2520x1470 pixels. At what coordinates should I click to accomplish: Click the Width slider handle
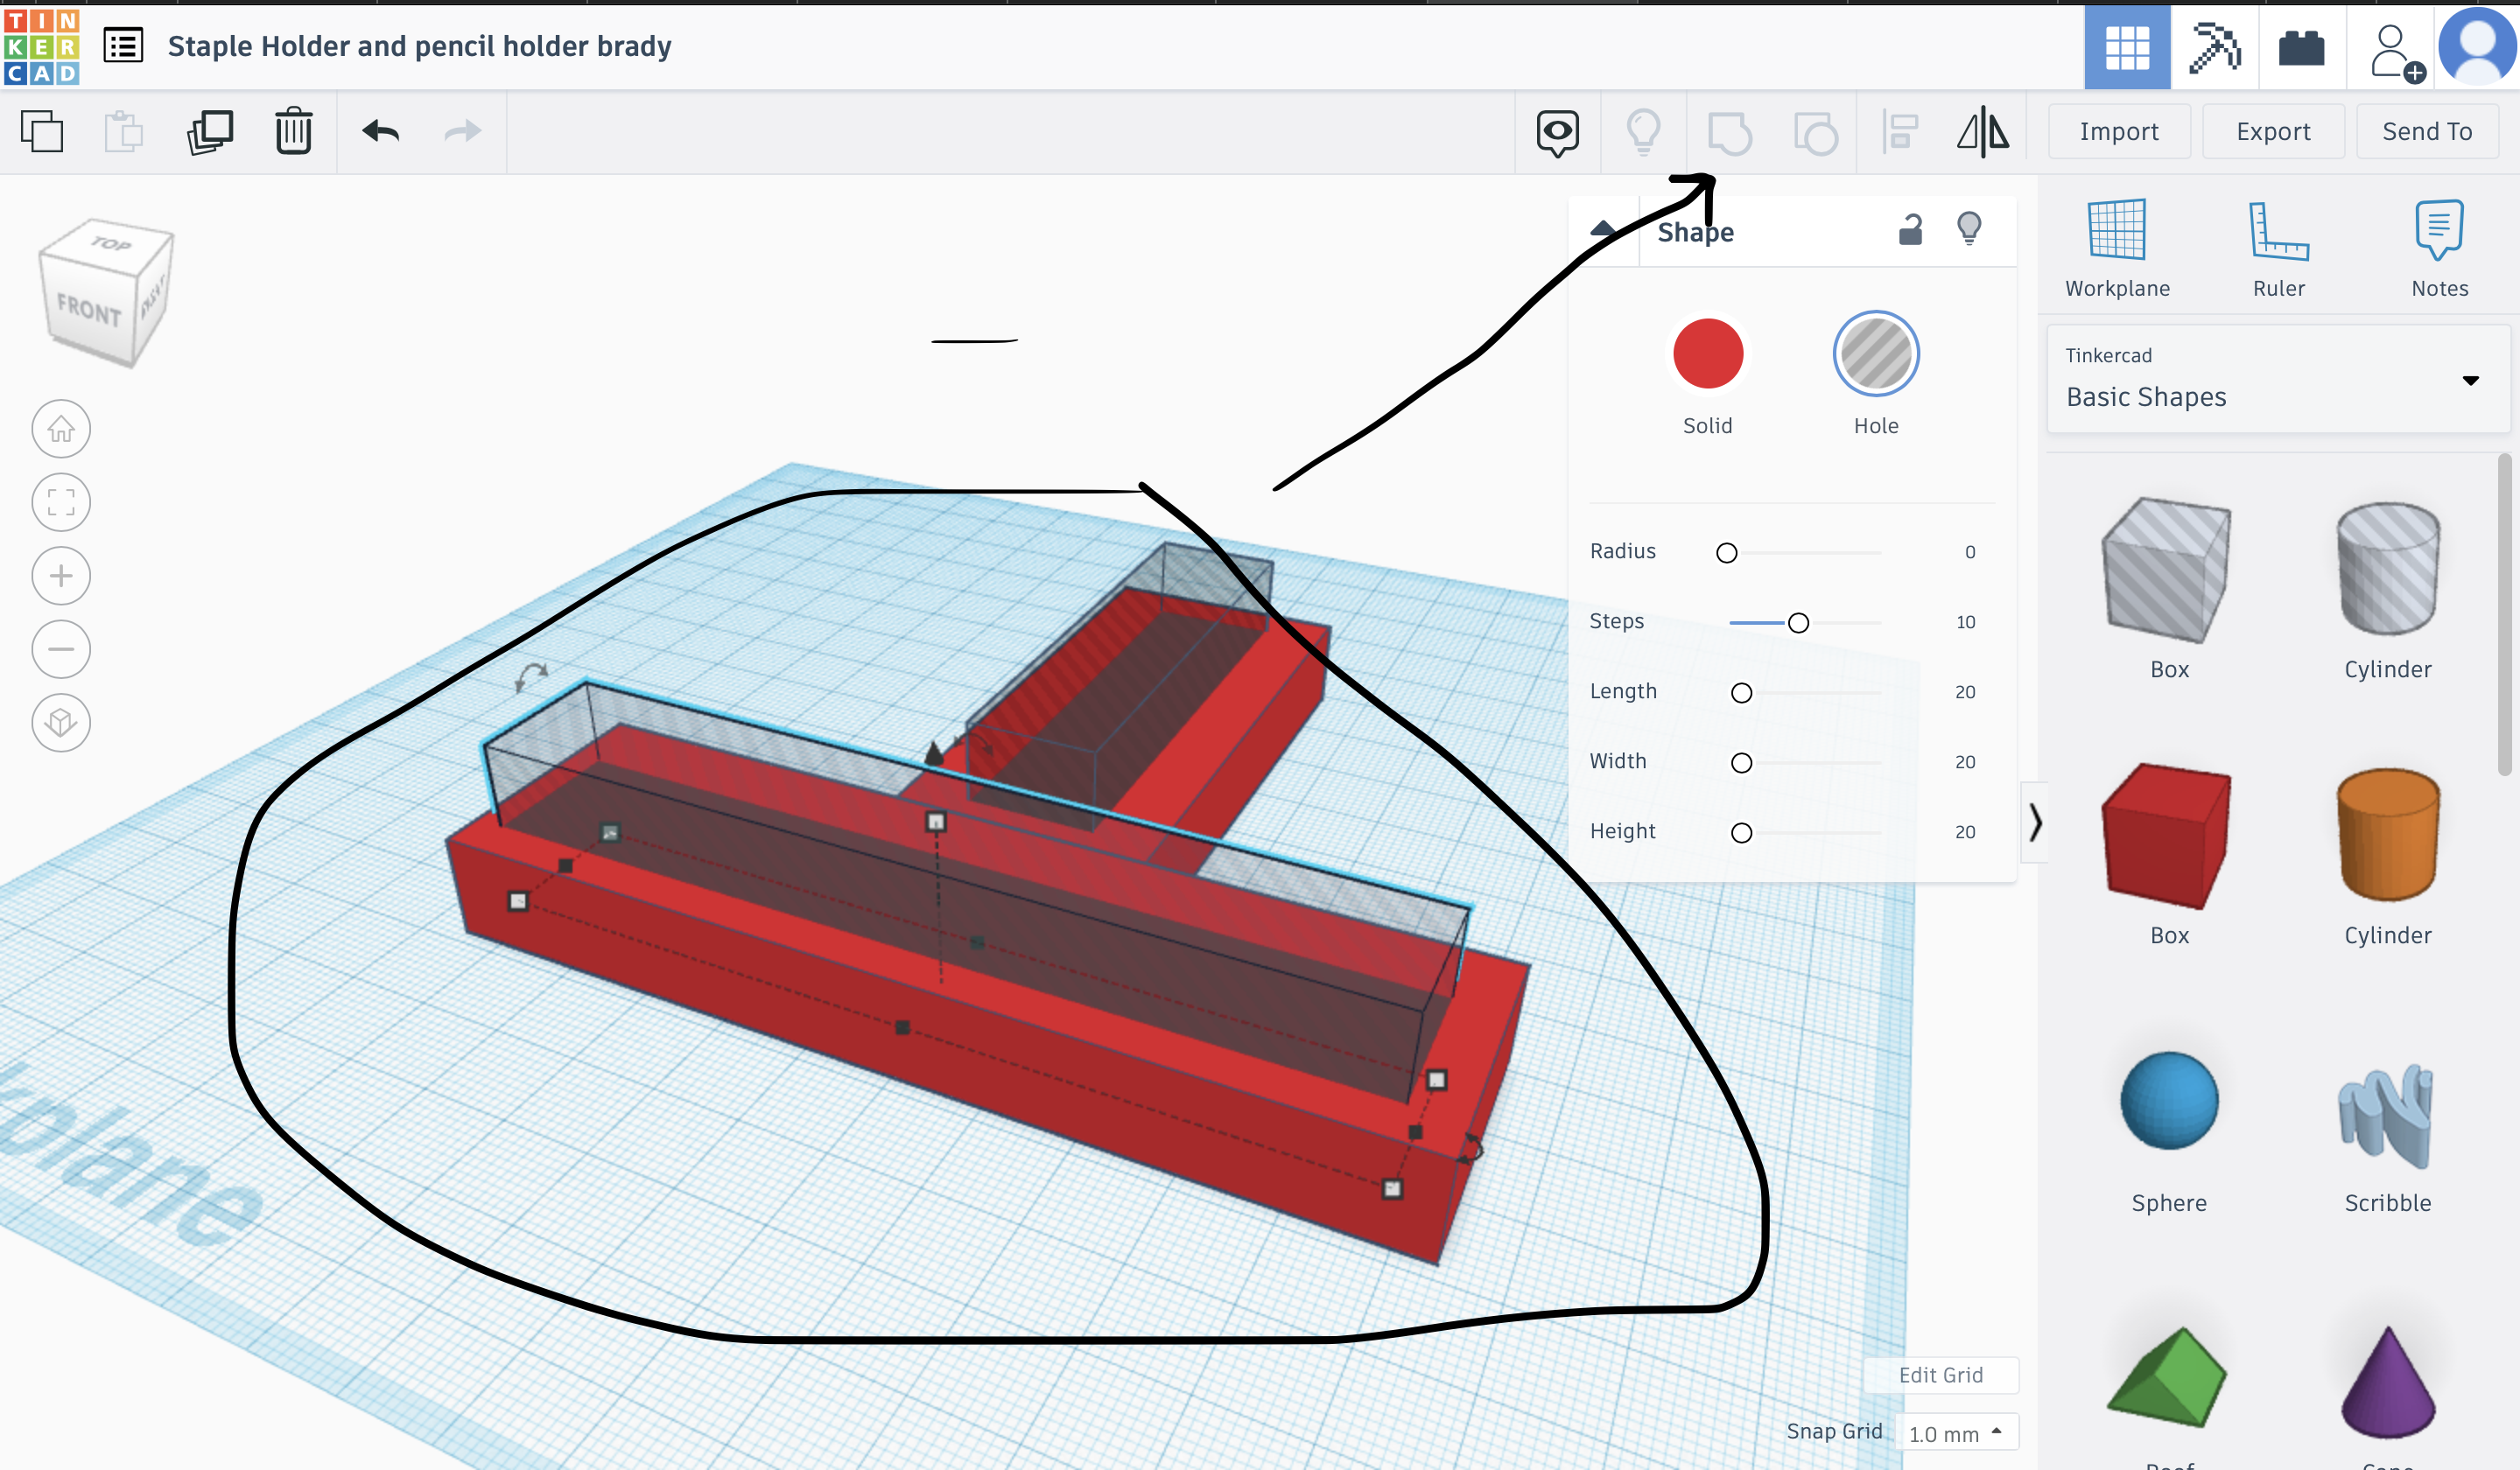tap(1741, 762)
